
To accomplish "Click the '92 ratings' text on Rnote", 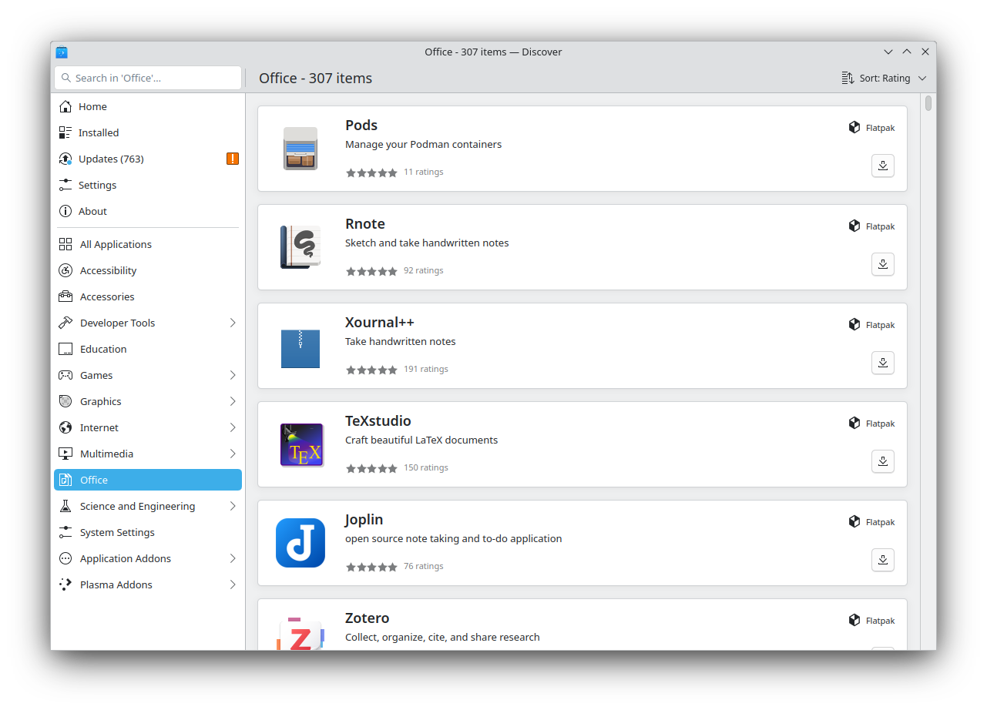I will coord(424,270).
